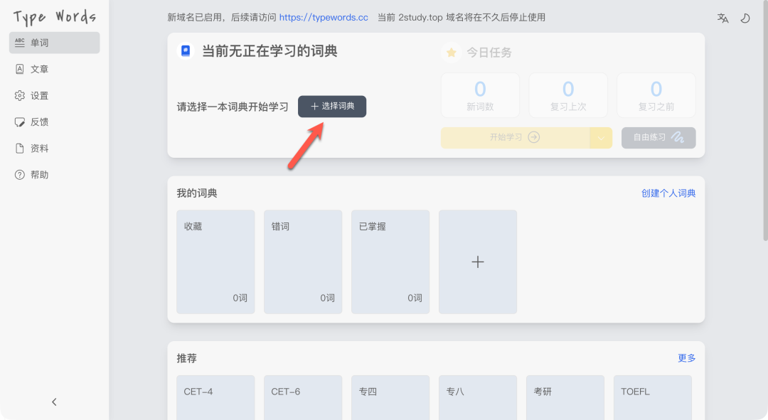
Task: Click the plus card to add a dictionary
Action: pyautogui.click(x=478, y=262)
